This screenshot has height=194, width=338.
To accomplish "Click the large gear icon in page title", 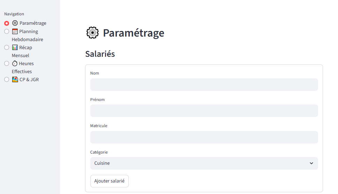I will coord(92,33).
